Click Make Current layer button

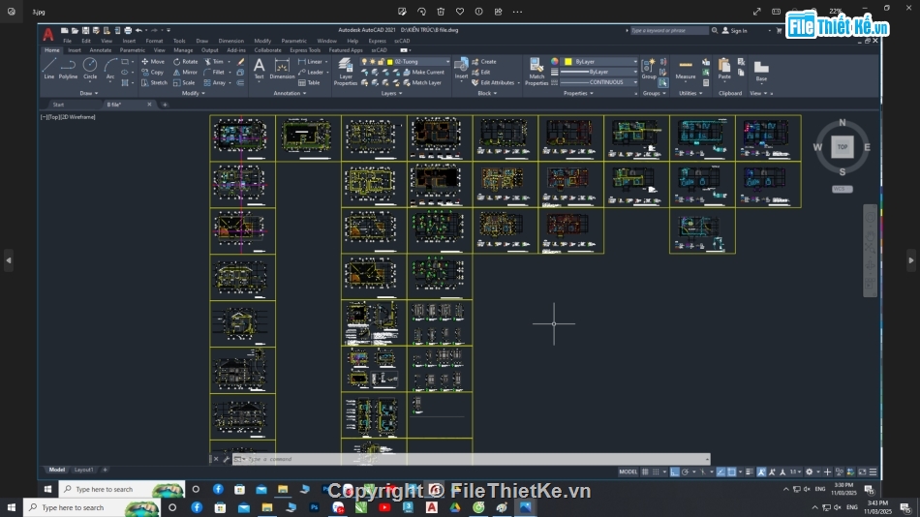423,73
